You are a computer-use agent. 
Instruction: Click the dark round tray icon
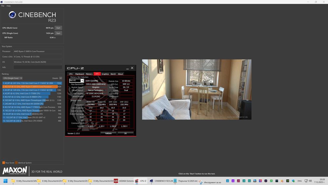pyautogui.click(x=266, y=181)
